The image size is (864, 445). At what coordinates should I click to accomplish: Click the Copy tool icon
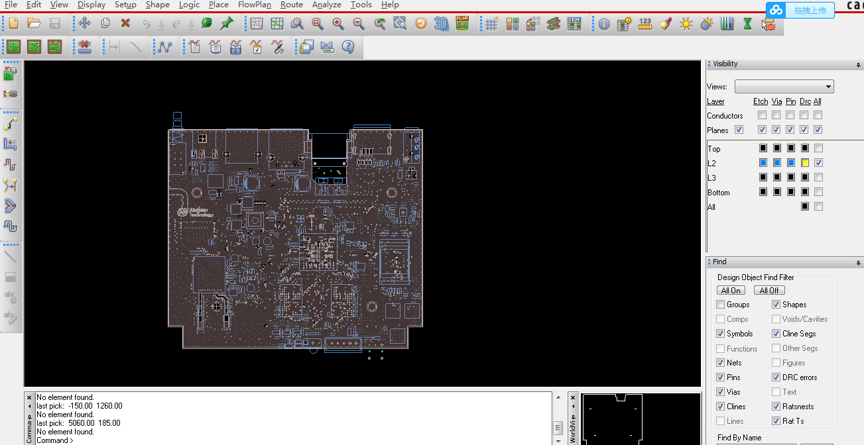pos(105,24)
